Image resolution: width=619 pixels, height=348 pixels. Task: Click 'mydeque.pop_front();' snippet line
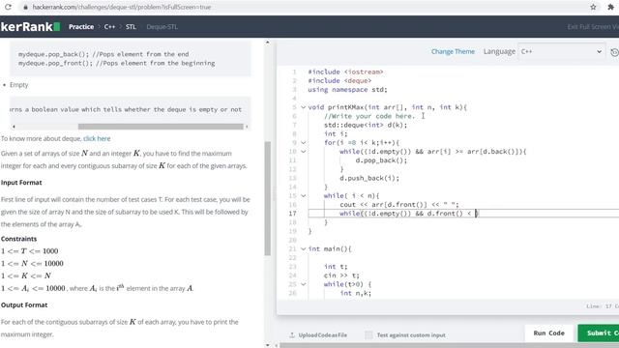pyautogui.click(x=116, y=63)
